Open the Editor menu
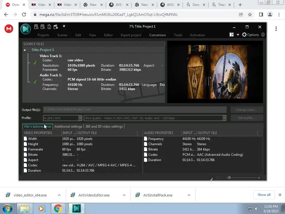 [x=108, y=35]
